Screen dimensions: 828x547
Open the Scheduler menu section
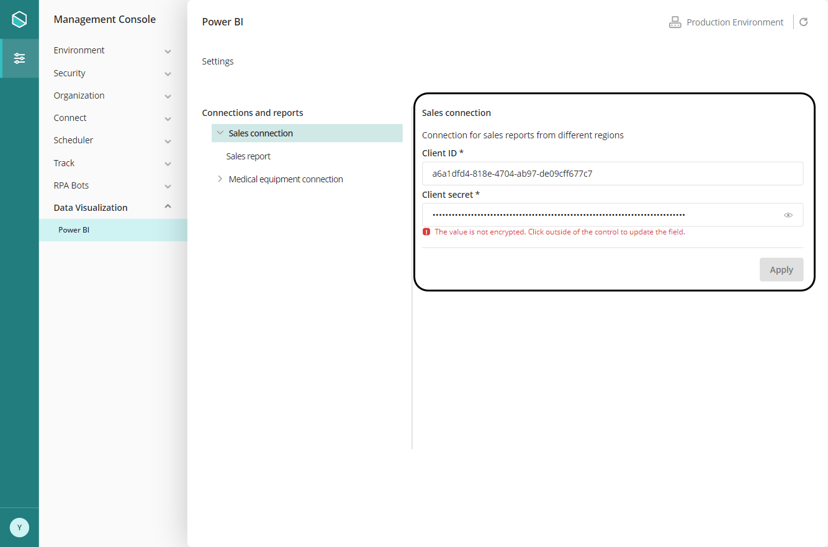pos(113,140)
